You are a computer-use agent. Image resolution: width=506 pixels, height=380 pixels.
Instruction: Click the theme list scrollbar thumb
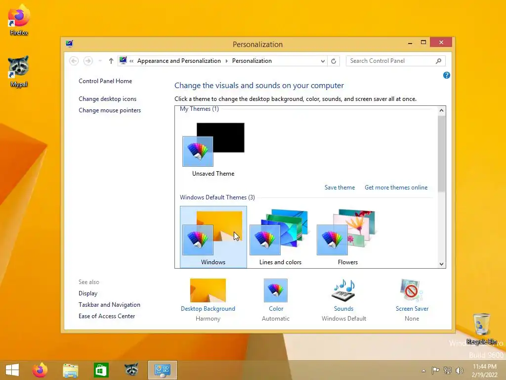pyautogui.click(x=441, y=154)
